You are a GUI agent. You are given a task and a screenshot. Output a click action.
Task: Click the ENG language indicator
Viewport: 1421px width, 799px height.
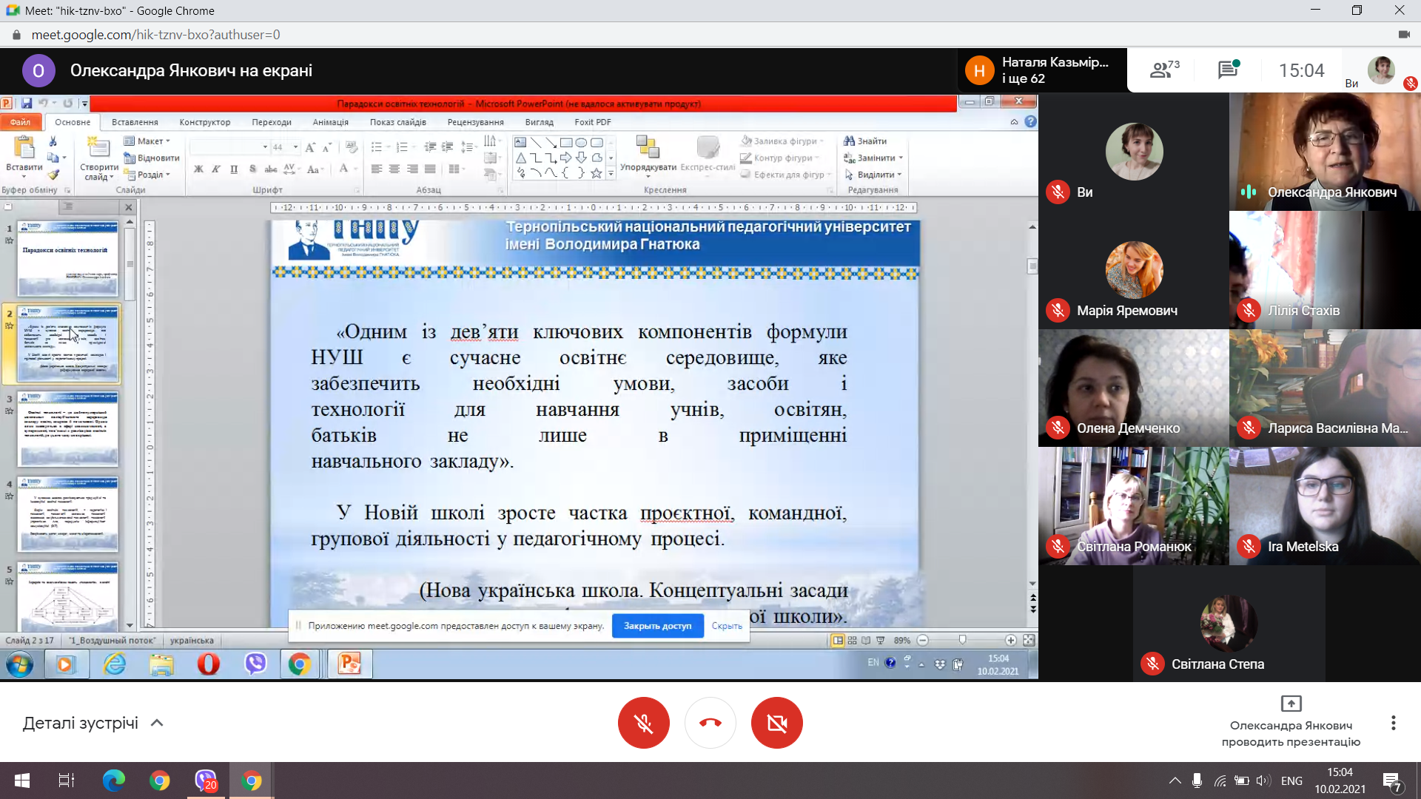coord(1291,781)
